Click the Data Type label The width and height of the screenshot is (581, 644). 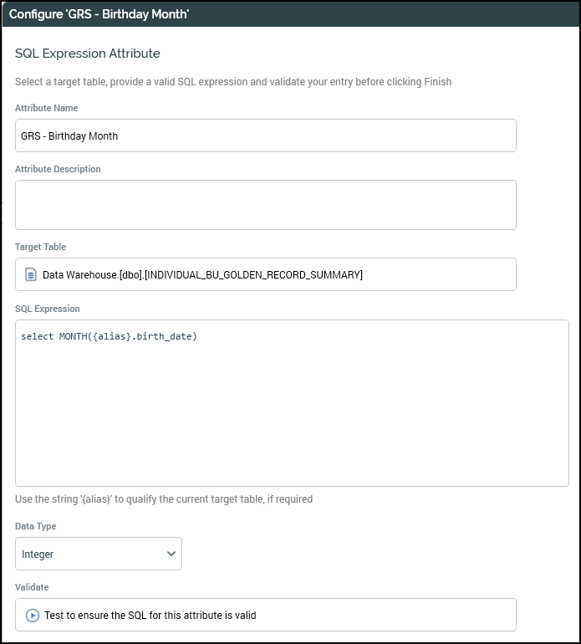(x=36, y=526)
